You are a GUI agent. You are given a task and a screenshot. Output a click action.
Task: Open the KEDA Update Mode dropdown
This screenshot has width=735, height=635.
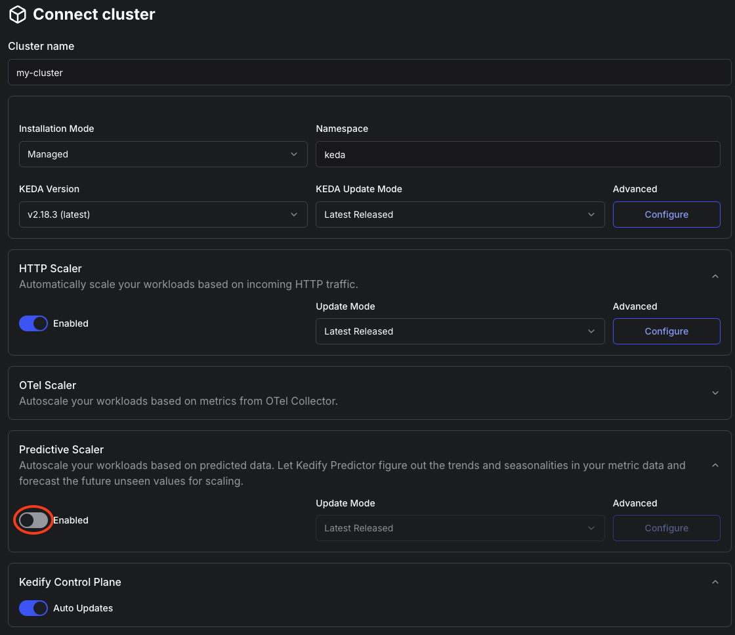tap(459, 215)
